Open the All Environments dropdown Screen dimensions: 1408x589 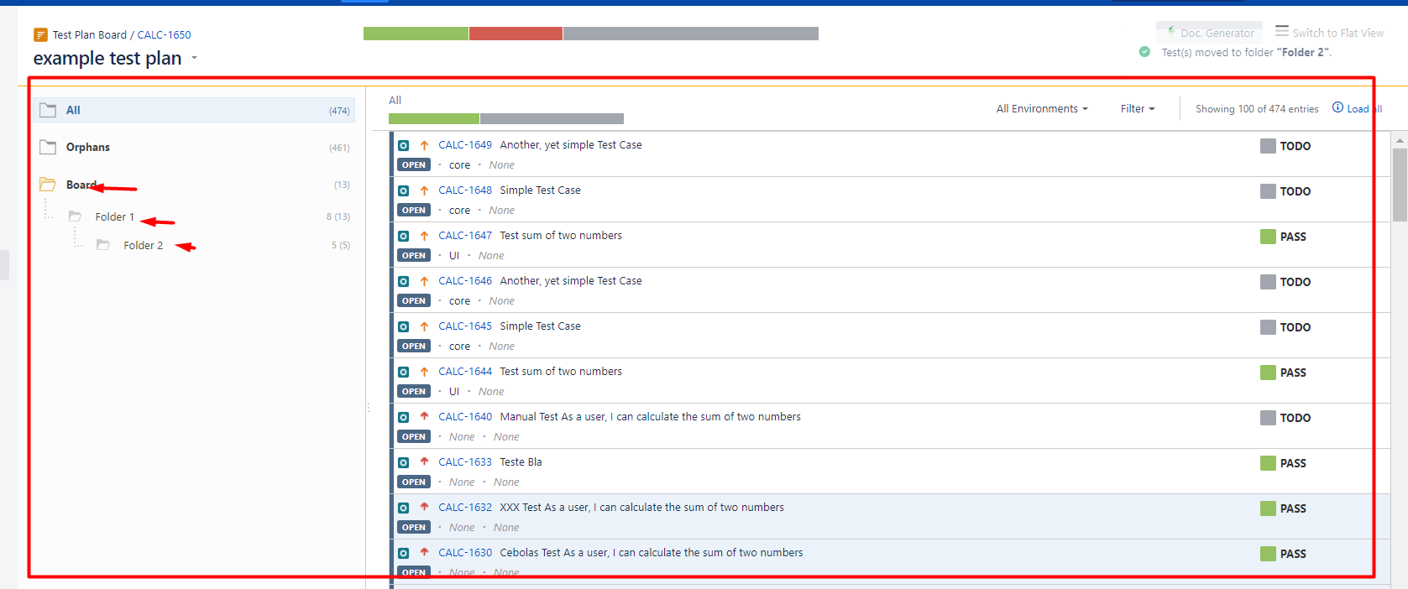click(1041, 109)
